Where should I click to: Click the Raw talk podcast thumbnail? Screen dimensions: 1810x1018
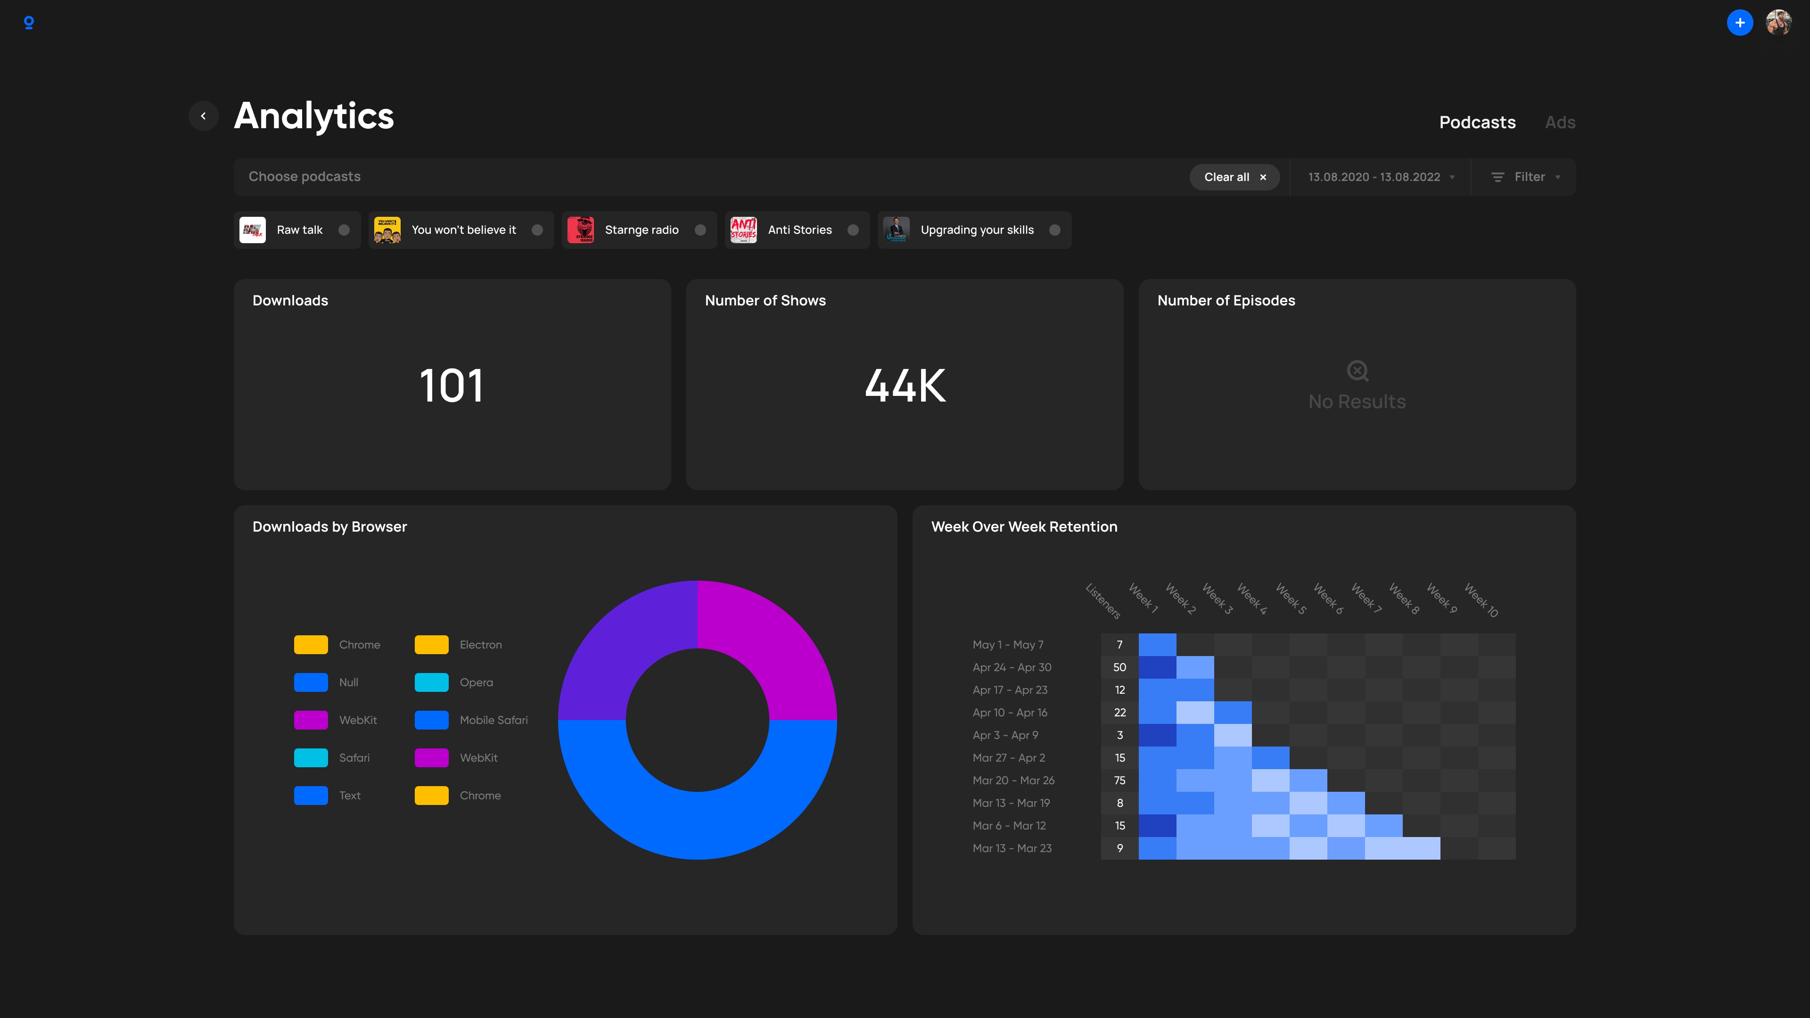pos(253,230)
